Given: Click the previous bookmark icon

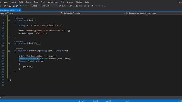Looking at the screenshot, I should point(96,6).
